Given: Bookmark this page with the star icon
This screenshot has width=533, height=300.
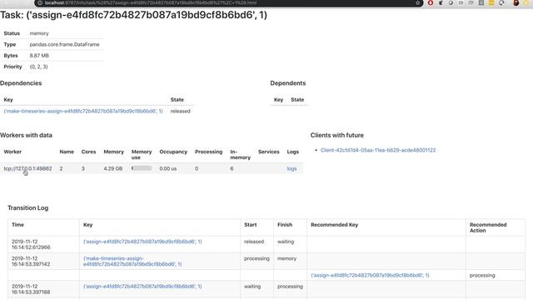Looking at the screenshot, I should [417, 3].
